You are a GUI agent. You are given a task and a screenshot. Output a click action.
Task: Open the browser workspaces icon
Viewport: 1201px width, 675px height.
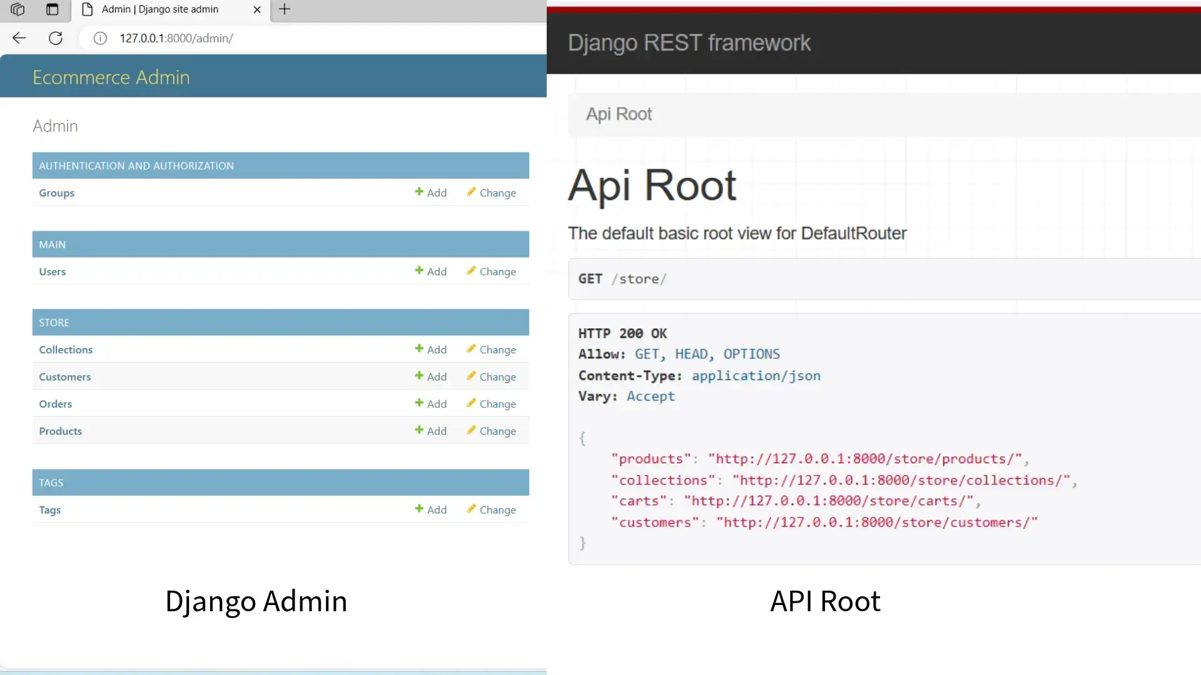(x=18, y=9)
